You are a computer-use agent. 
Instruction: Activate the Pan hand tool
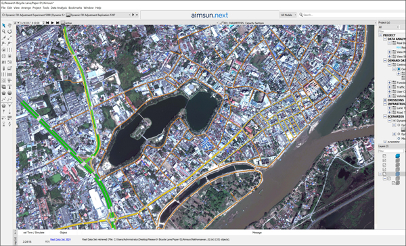pos(9,26)
